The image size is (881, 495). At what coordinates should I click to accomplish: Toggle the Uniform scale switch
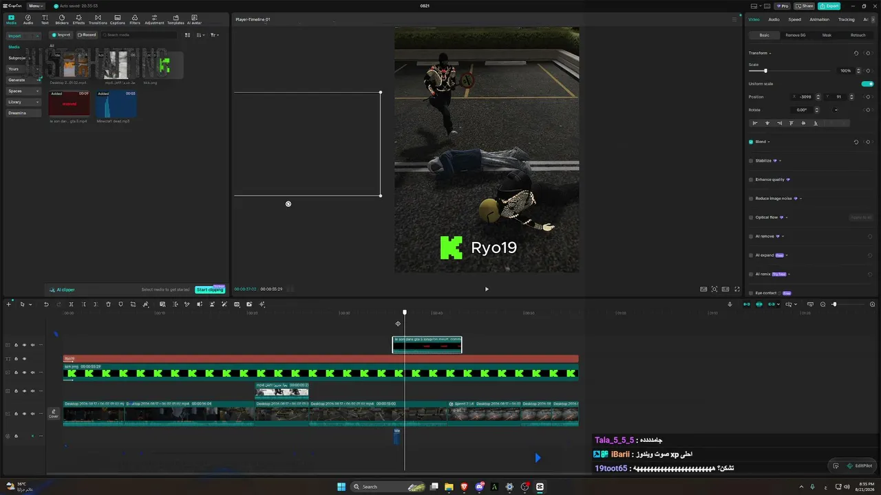point(867,84)
